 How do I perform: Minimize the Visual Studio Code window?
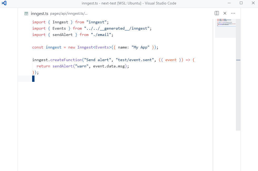[x=229, y=3]
